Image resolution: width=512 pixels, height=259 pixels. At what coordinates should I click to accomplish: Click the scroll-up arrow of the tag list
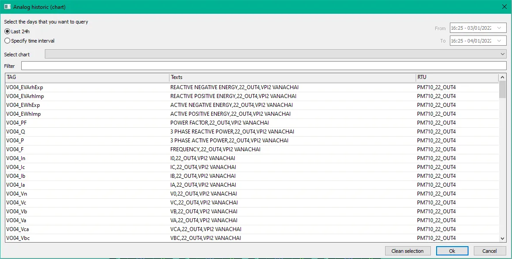503,77
